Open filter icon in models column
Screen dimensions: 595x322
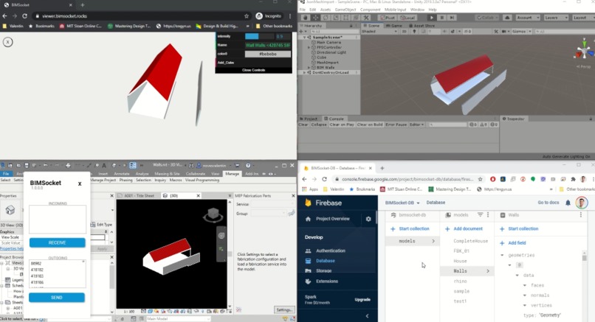point(480,215)
